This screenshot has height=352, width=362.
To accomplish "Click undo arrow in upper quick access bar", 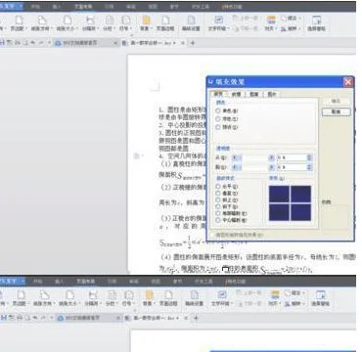I will 33,43.
